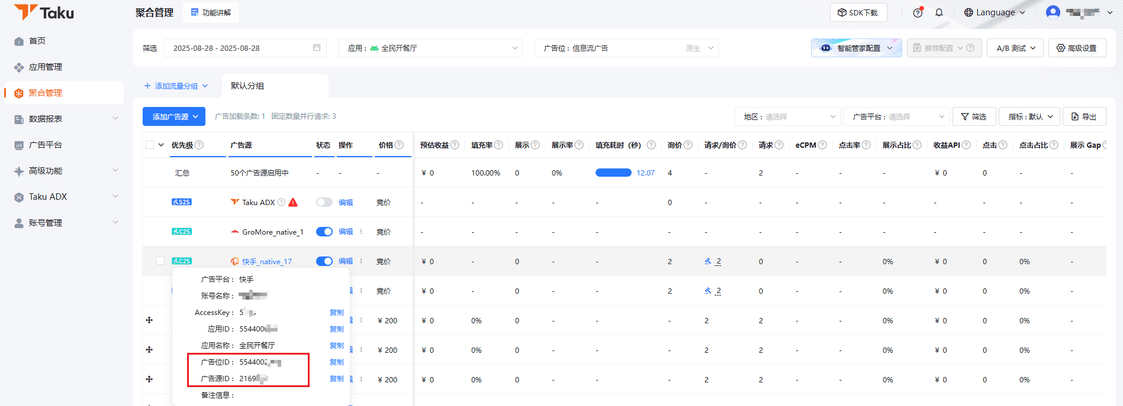Open the 指标: 默认 dropdown

tap(1030, 116)
